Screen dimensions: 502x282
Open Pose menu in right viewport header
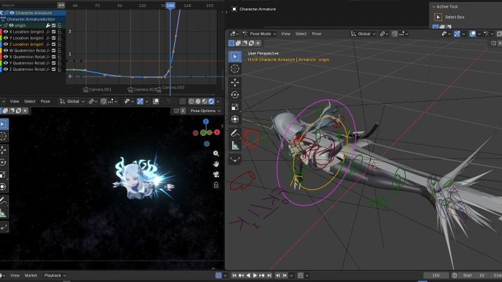click(317, 34)
